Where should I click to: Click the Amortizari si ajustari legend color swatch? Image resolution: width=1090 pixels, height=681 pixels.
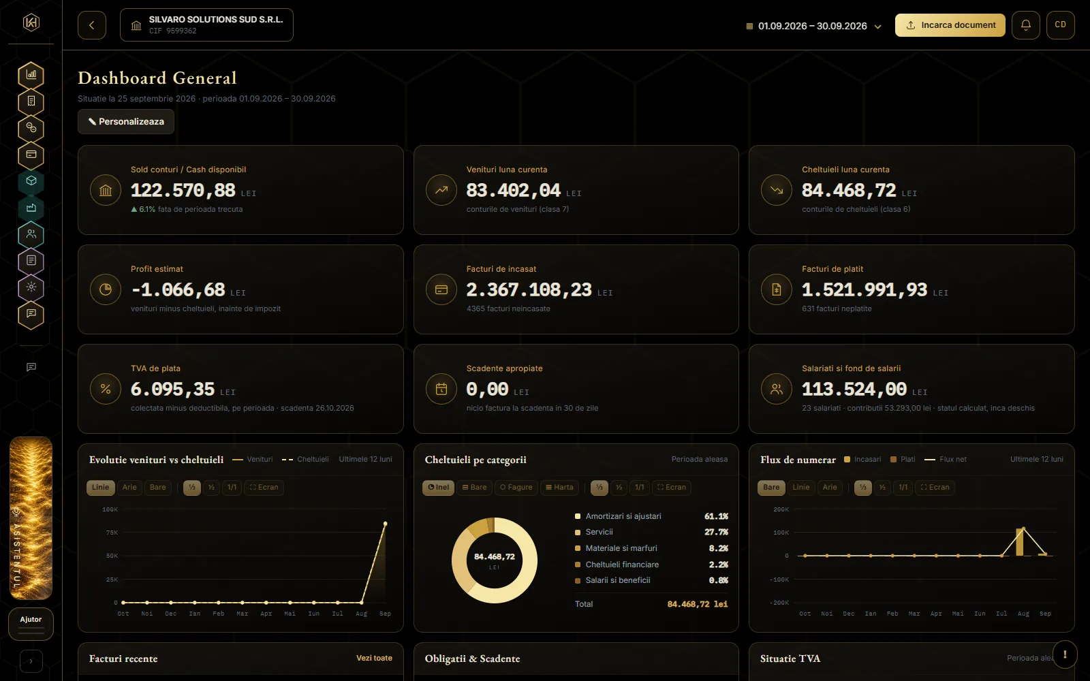[x=578, y=516]
